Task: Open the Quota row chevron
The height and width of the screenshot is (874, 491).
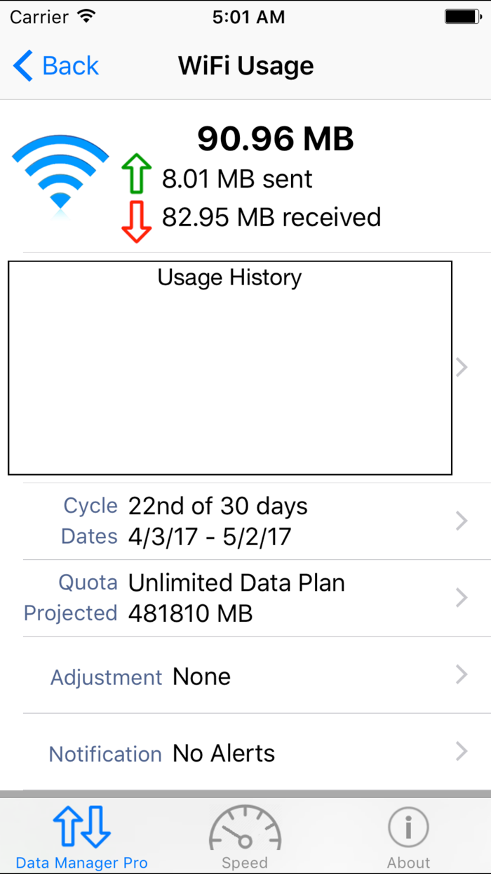Action: 462,598
